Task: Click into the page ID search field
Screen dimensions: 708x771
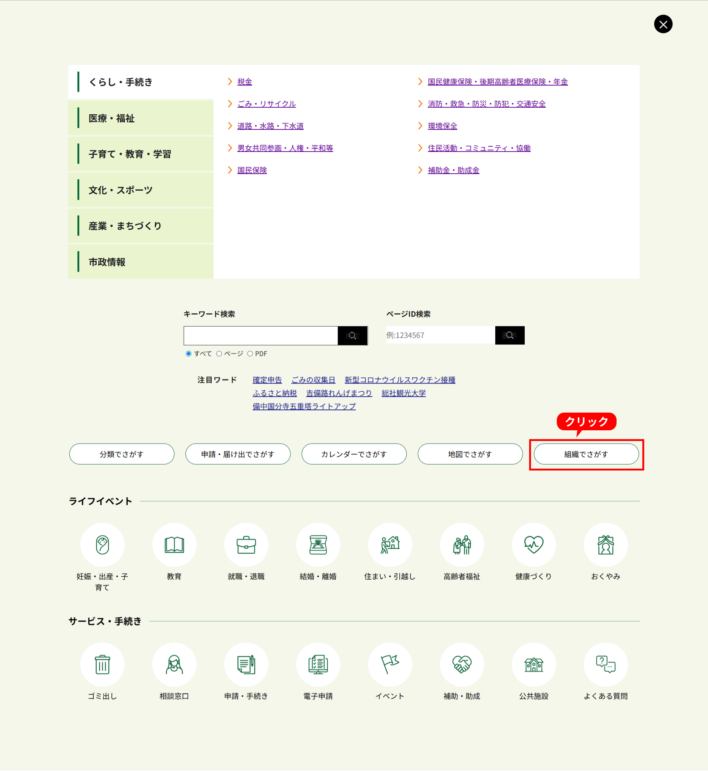Action: pyautogui.click(x=440, y=336)
